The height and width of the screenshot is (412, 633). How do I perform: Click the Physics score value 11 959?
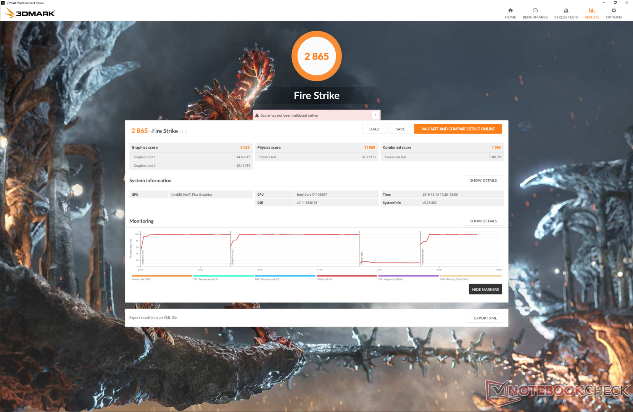click(369, 148)
